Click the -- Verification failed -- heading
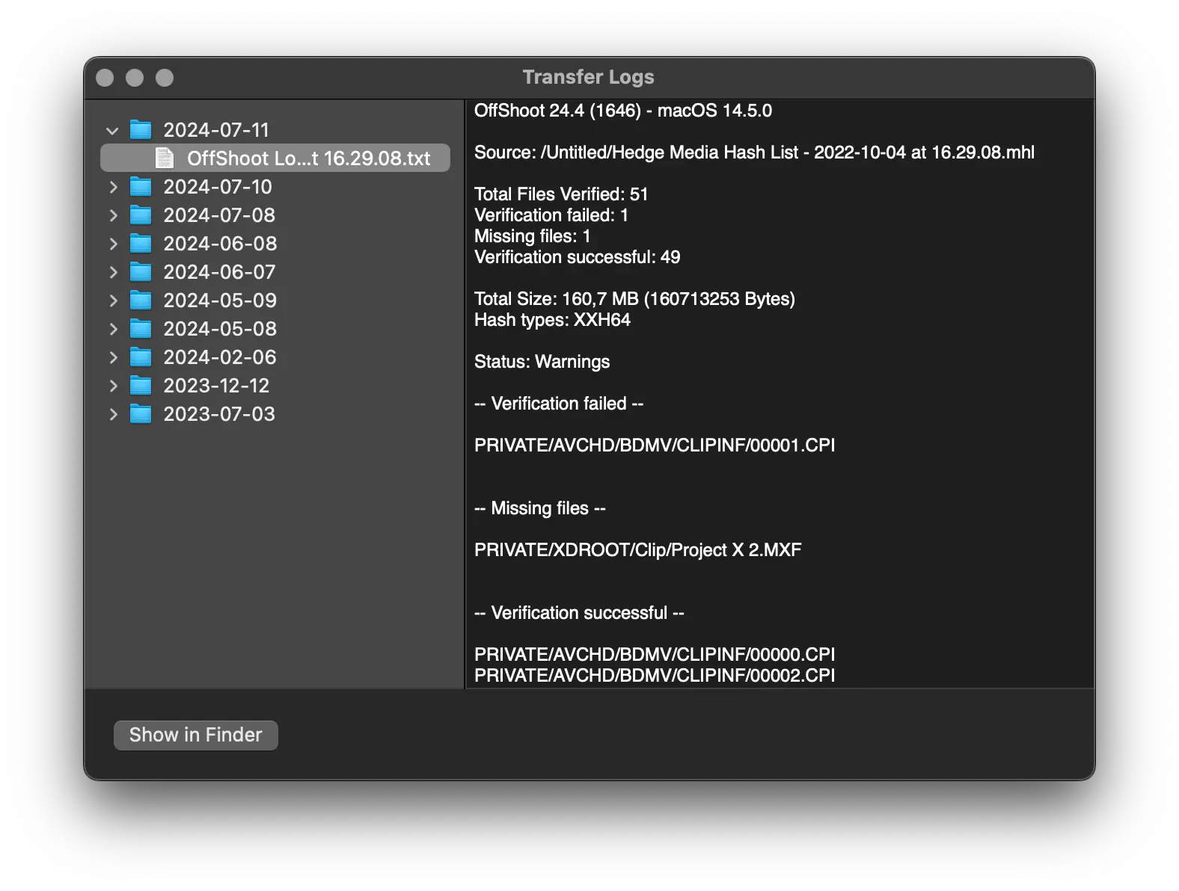This screenshot has height=891, width=1179. (559, 404)
